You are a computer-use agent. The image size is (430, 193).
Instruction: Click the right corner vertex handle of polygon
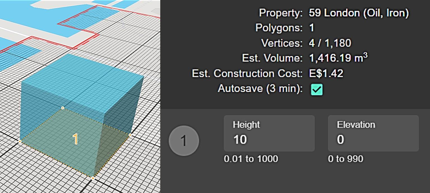pyautogui.click(x=130, y=135)
